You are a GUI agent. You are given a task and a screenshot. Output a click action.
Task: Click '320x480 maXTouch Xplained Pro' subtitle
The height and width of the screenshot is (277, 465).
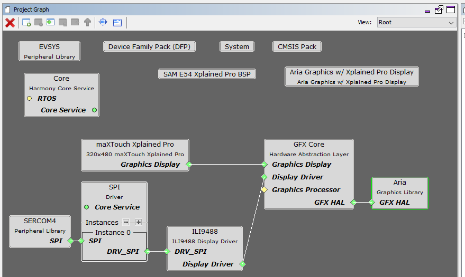(x=135, y=154)
